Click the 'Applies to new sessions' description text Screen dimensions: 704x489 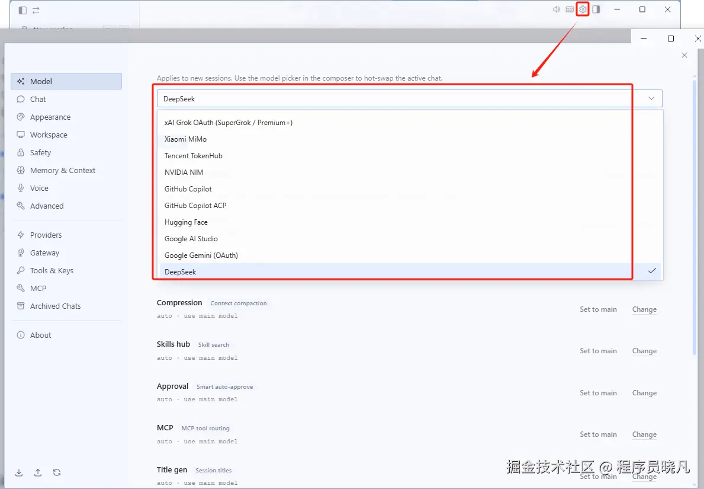coord(300,78)
